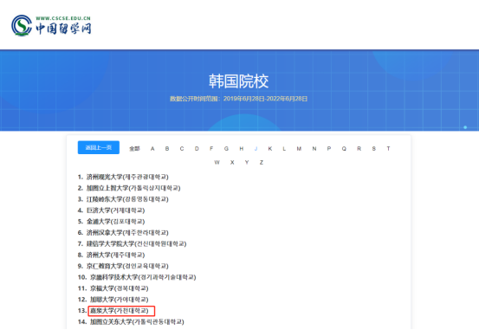Open 江陵岭东大学 (강릉영동대학교) entry
This screenshot has width=479, height=330.
(x=127, y=199)
